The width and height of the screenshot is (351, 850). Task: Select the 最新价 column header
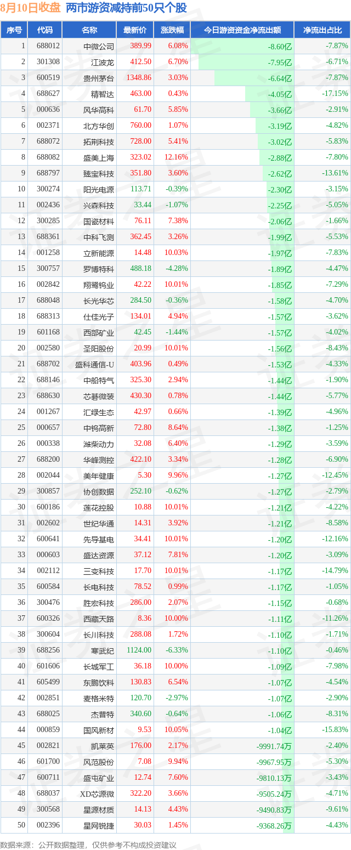click(135, 30)
